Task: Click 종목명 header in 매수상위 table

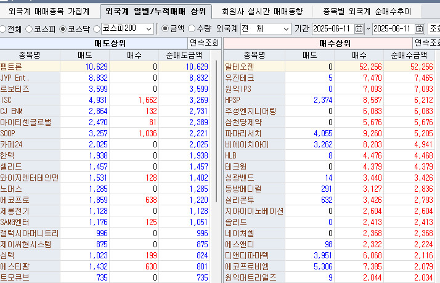Action: click(x=255, y=55)
